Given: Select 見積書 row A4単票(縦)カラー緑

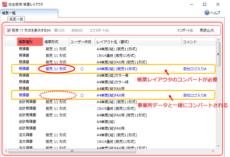Looking at the screenshot, I should pyautogui.click(x=110, y=82).
